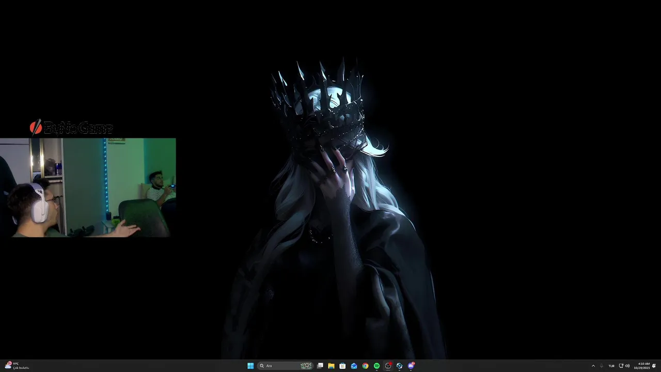Open Discord from the taskbar

pos(411,366)
